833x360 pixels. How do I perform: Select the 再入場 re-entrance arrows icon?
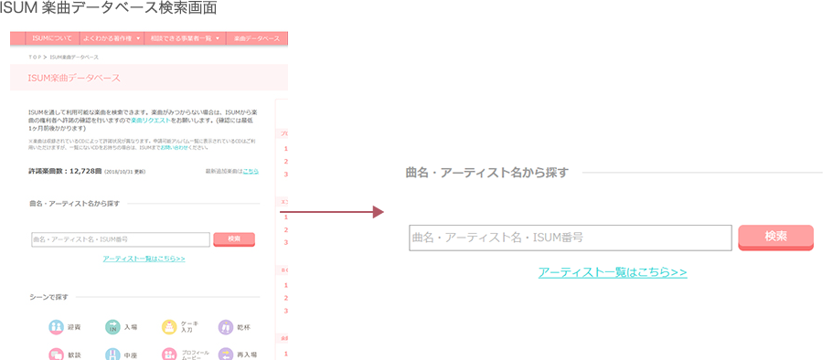(x=226, y=355)
